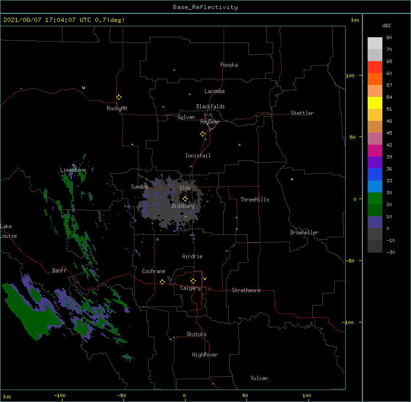Select the Strathmore label

246,290
